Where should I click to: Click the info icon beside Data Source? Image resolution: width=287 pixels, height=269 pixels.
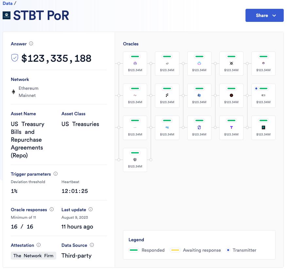(92, 245)
